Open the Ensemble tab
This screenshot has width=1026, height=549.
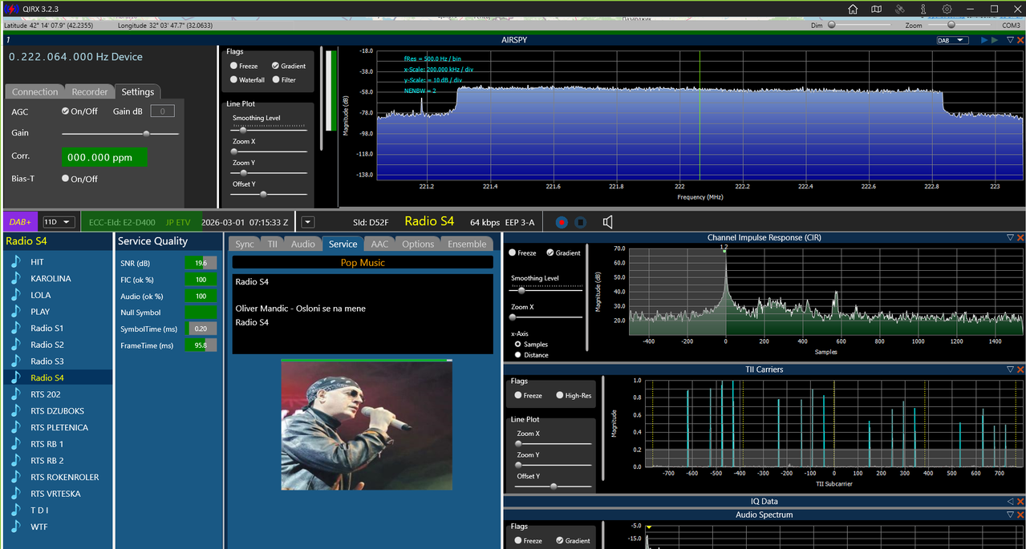466,244
